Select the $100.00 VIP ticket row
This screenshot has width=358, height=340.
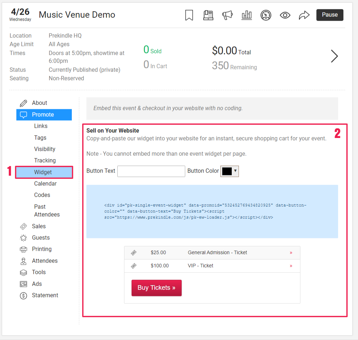(212, 266)
